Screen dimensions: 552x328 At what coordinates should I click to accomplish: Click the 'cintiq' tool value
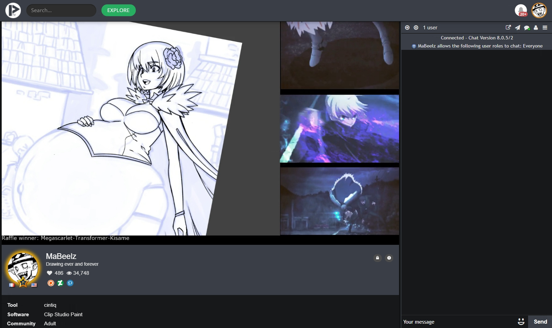[x=50, y=305]
